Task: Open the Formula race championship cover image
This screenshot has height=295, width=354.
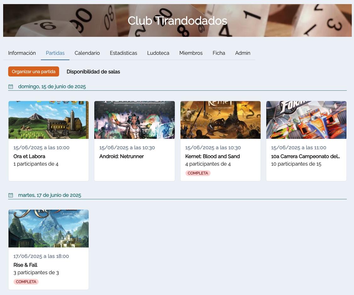Action: click(306, 120)
